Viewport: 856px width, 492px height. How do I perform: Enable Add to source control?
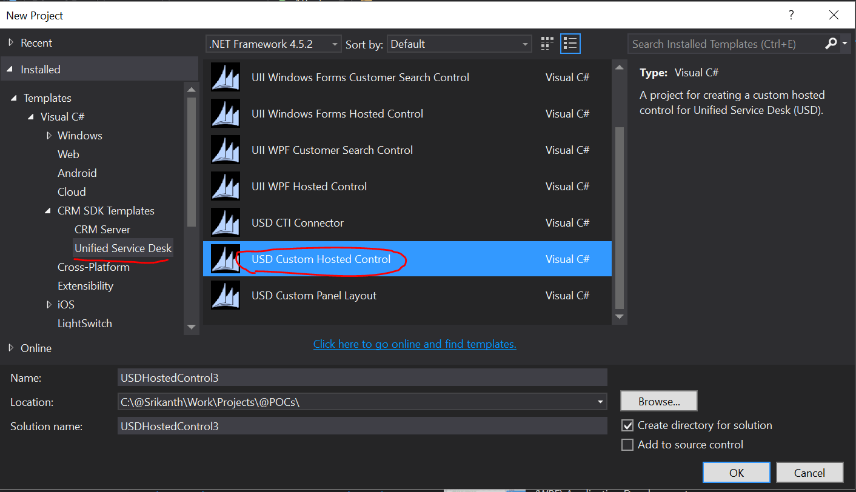[x=627, y=444]
